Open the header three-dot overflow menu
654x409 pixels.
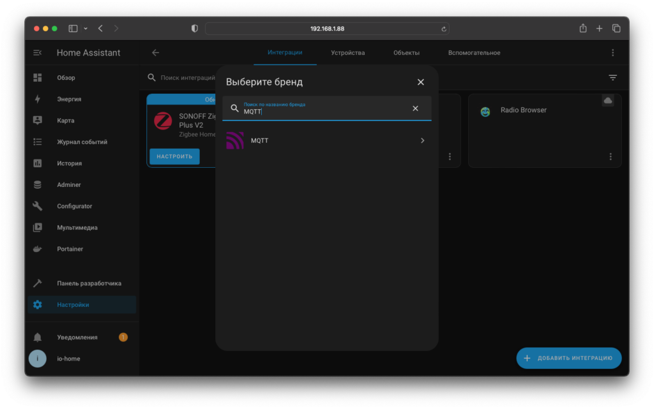pos(612,52)
